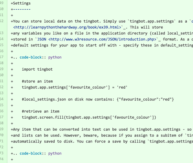Click the blue dashed underline below Settings
Screen dimensions: 193x163
(22, 9)
